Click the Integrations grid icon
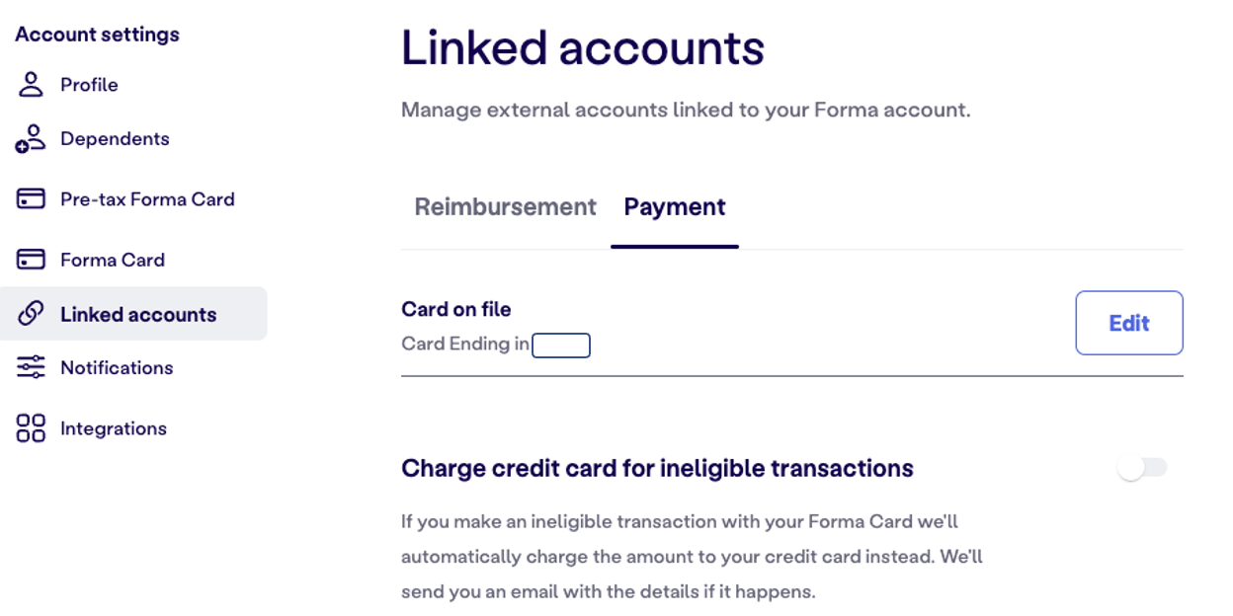This screenshot has height=616, width=1233. point(31,428)
